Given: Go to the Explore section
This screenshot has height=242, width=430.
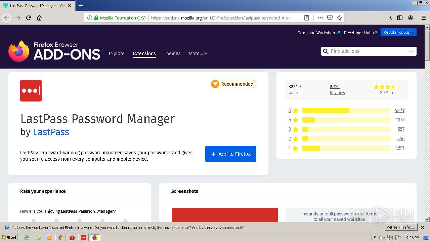Looking at the screenshot, I should (x=117, y=53).
